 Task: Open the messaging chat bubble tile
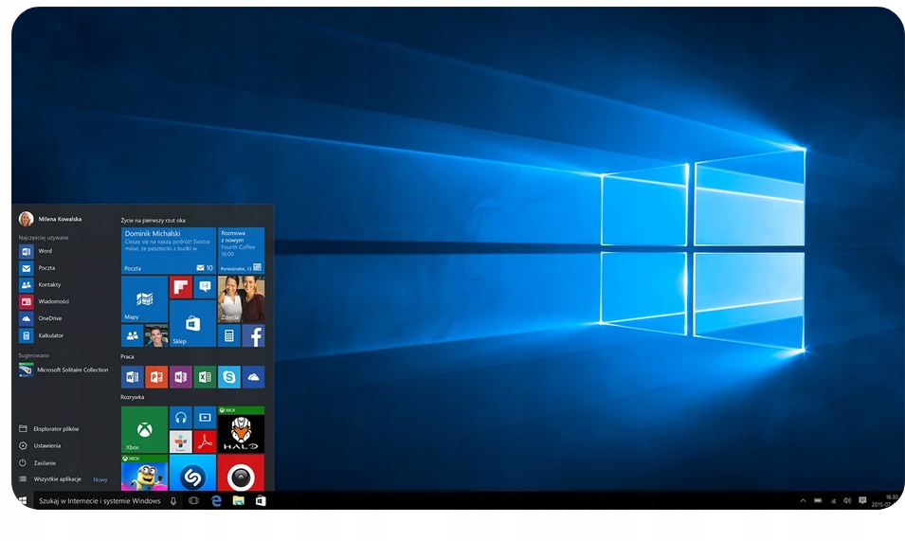[205, 287]
